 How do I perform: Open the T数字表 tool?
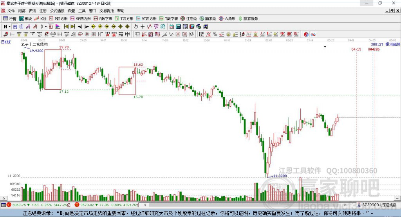click(x=168, y=19)
